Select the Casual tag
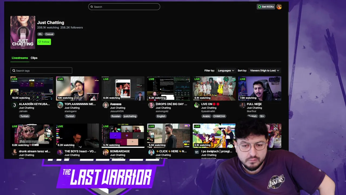Image resolution: width=346 pixels, height=195 pixels. click(x=49, y=34)
